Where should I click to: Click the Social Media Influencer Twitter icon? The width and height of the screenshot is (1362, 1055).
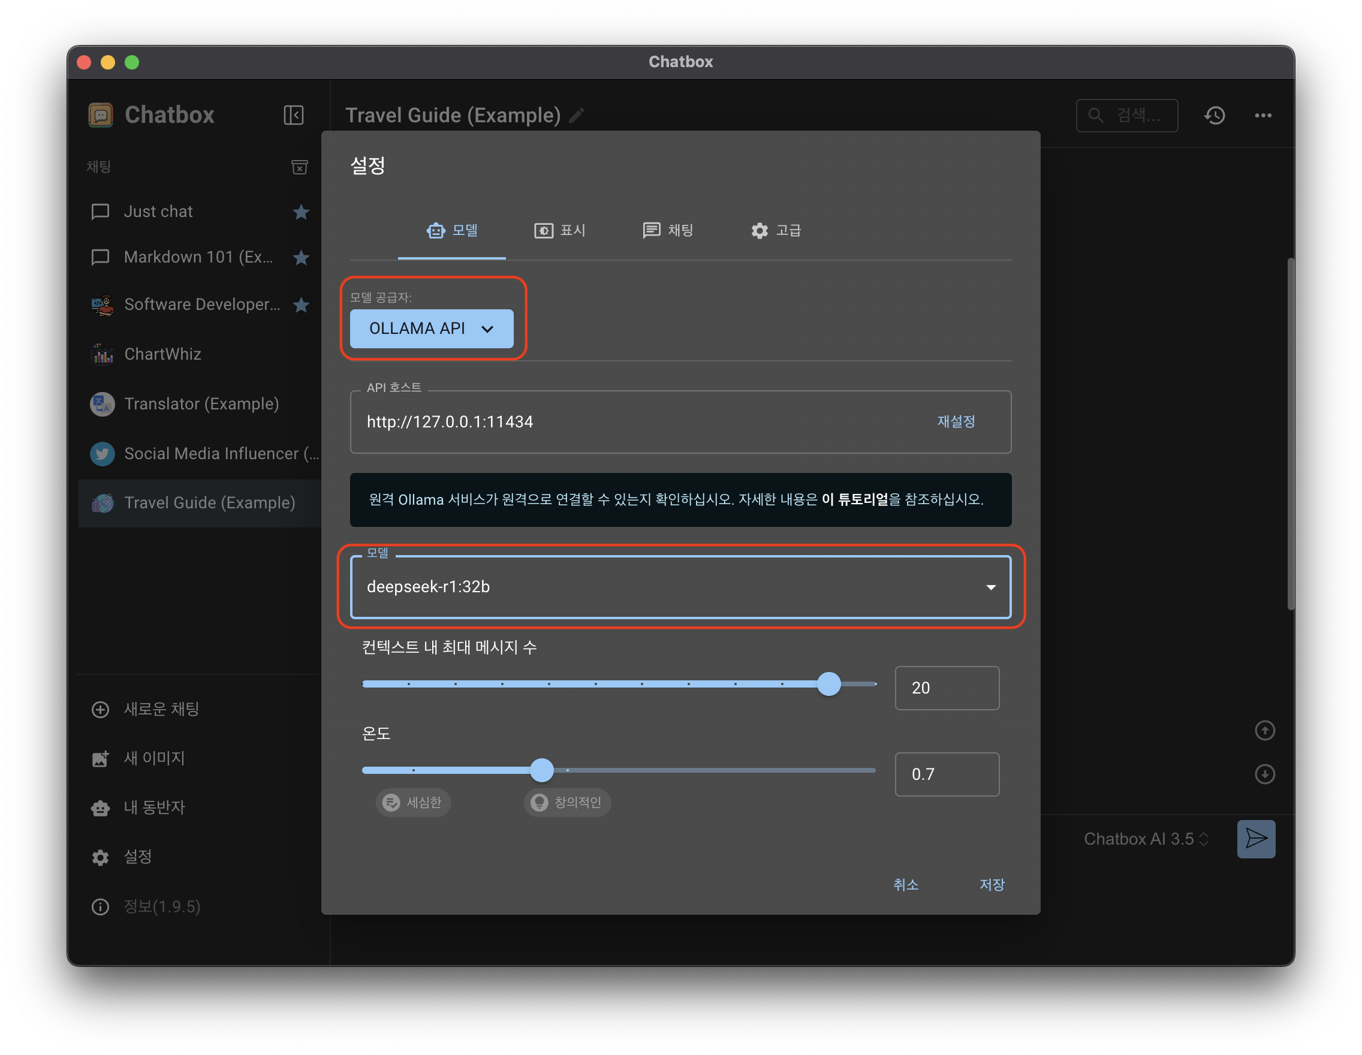tap(103, 454)
